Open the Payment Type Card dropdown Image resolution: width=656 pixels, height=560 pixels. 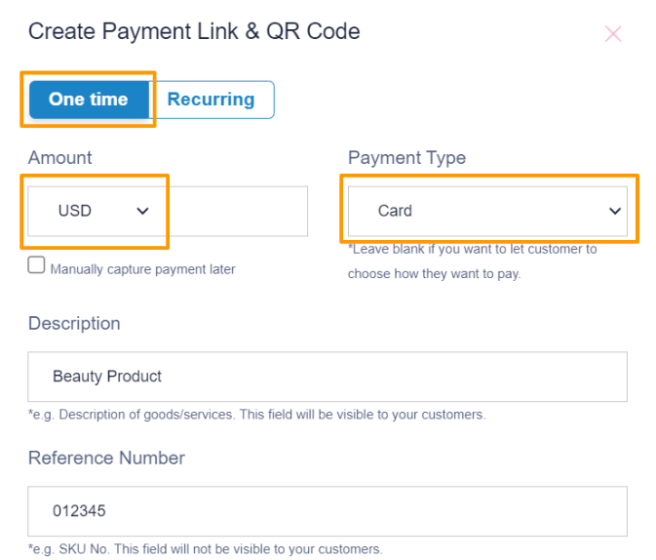click(487, 211)
